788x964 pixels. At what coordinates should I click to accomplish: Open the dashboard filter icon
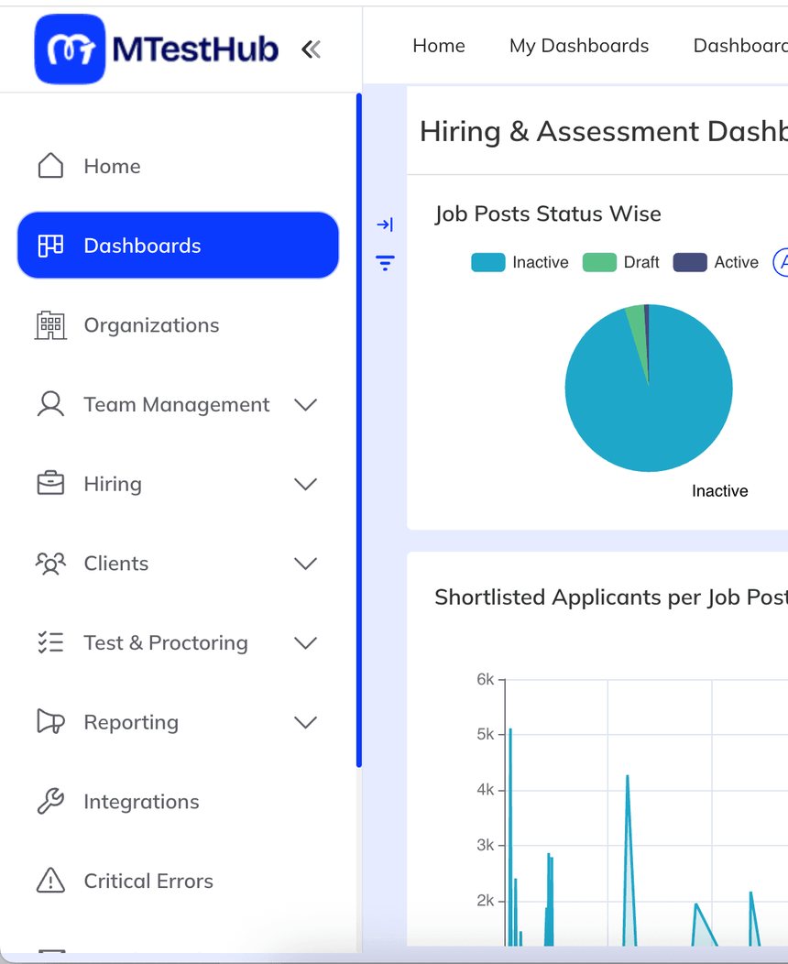(x=385, y=263)
